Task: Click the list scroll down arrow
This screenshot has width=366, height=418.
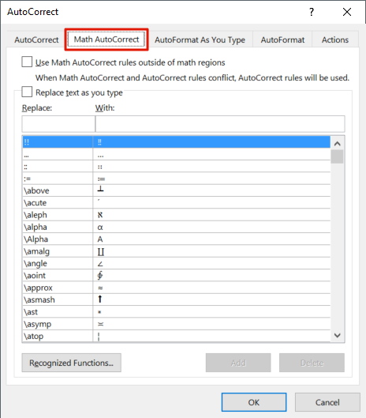Action: click(x=338, y=335)
